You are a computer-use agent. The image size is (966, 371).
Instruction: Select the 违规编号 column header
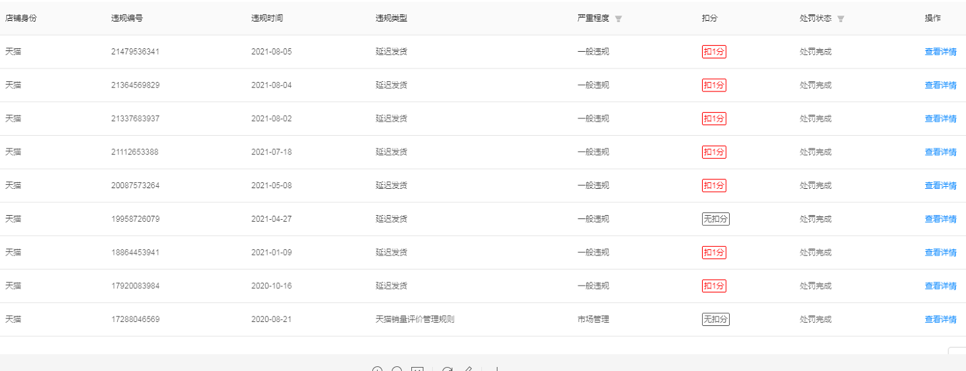(127, 18)
